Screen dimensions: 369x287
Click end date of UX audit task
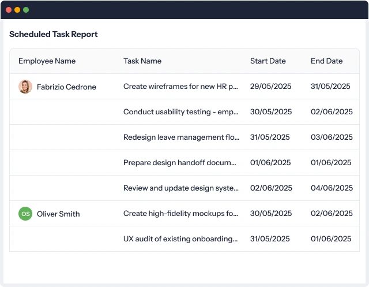(x=331, y=239)
